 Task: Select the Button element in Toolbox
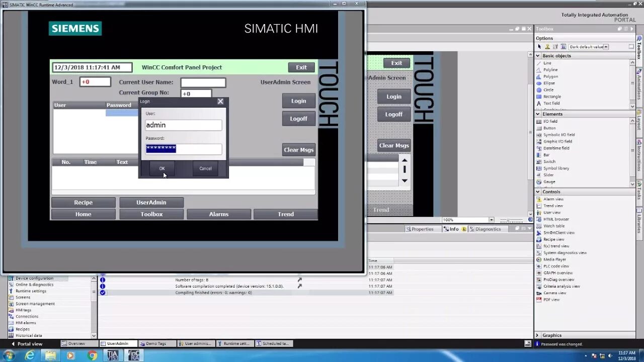click(549, 128)
